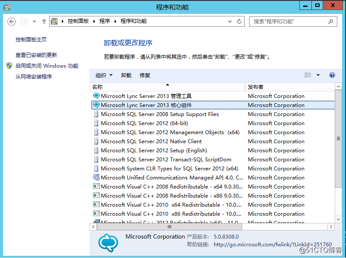Screen dimensions: 346x258
Task: Open 查看已安装的更新 link
Action: pos(36,55)
